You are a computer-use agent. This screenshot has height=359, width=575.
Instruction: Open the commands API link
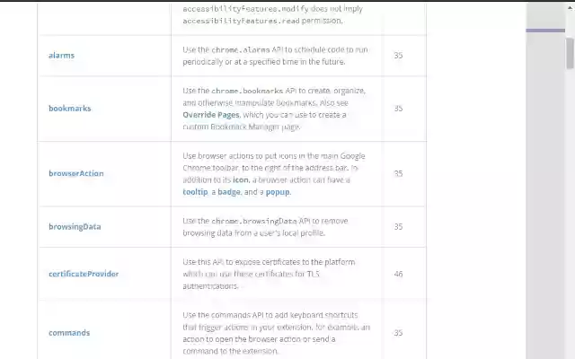pos(69,333)
